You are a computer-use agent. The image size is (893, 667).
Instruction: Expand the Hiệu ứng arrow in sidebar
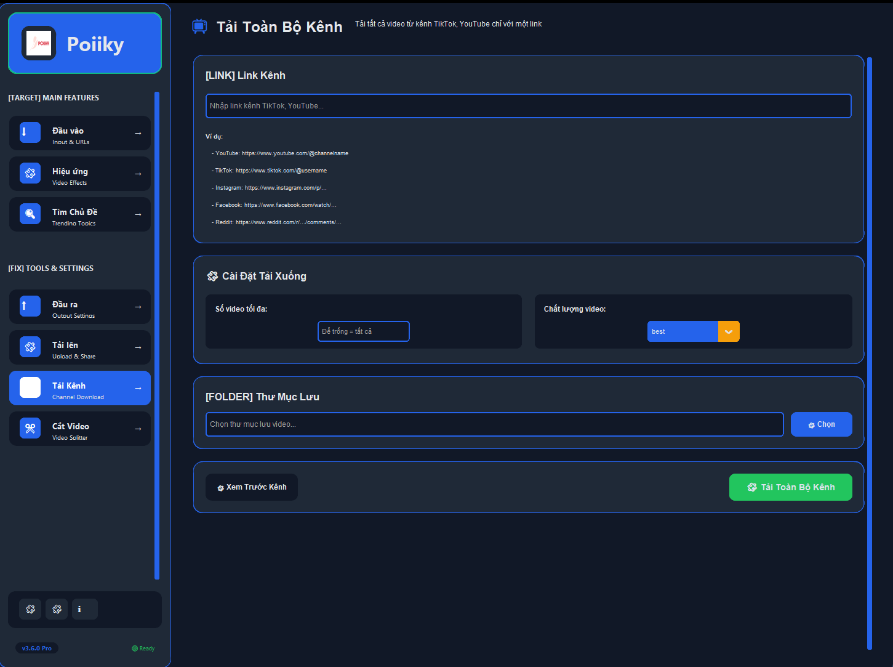(138, 174)
